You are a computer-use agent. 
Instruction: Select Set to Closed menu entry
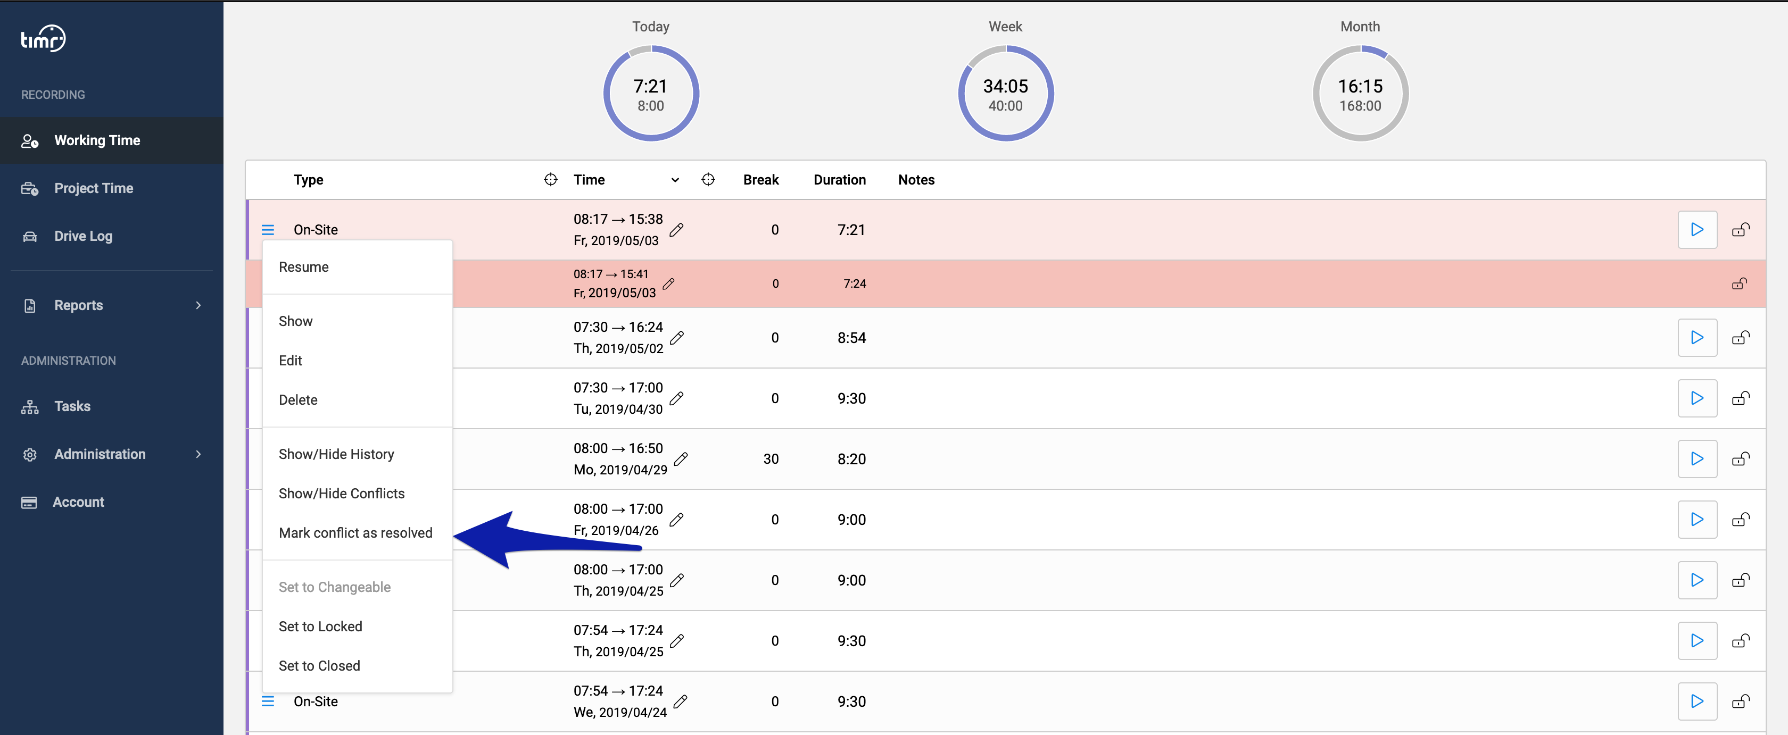coord(358,667)
